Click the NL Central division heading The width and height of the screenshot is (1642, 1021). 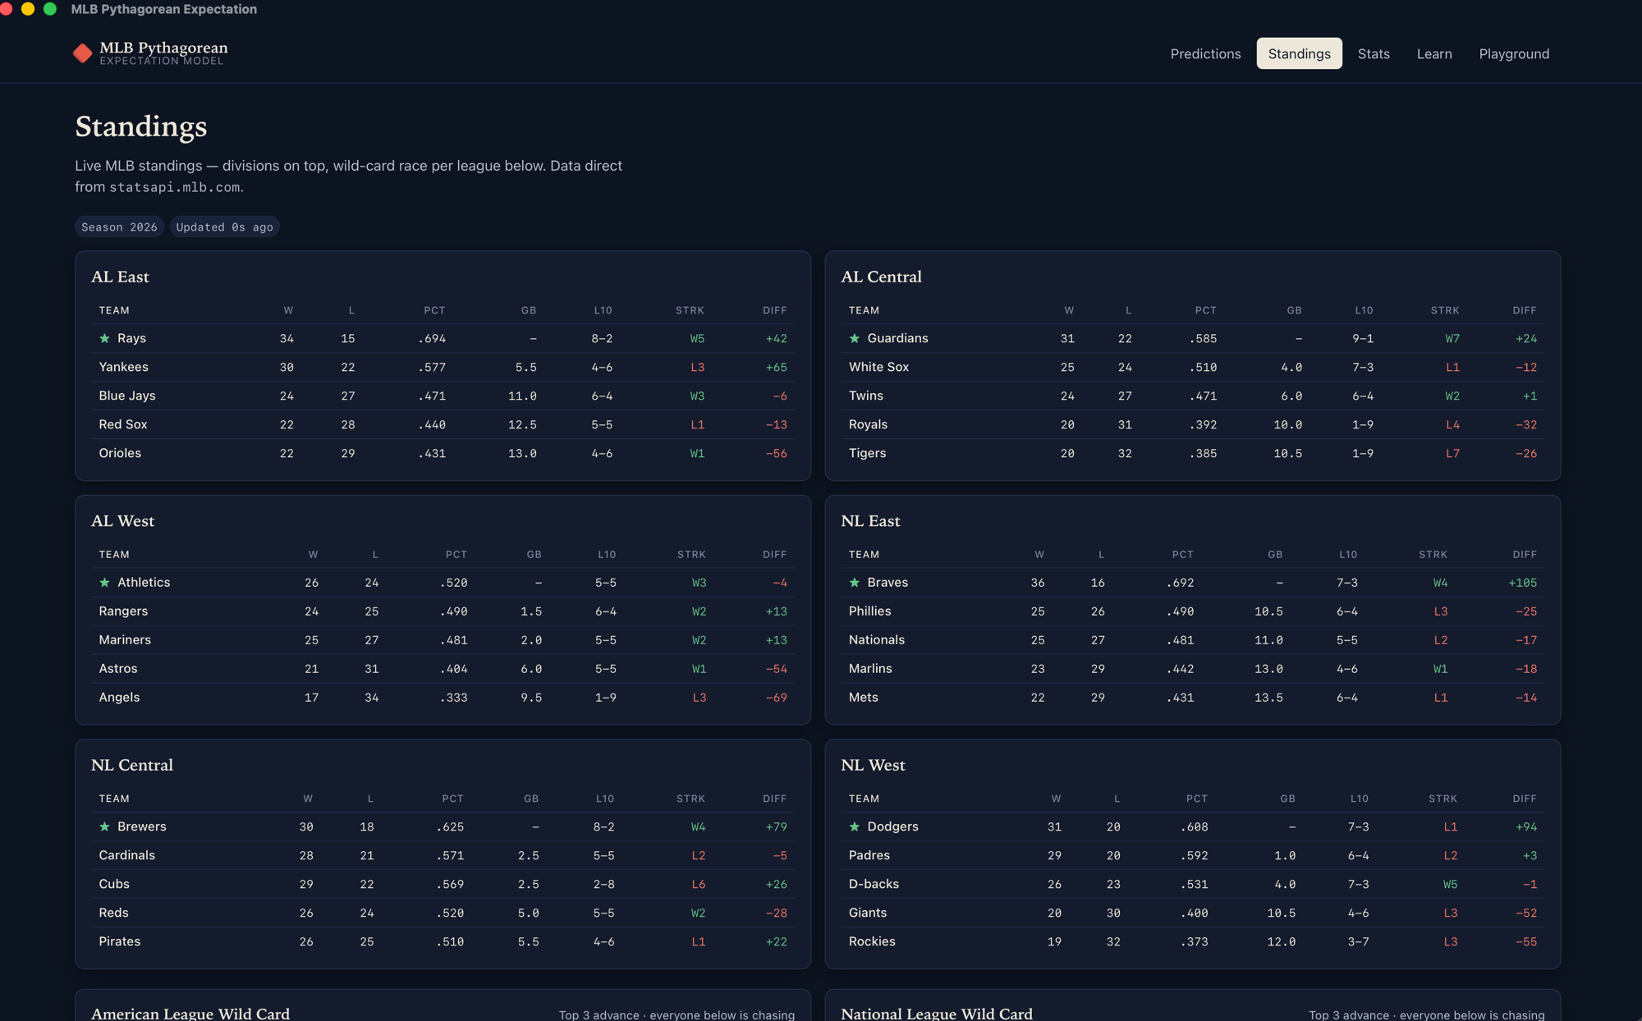point(132,765)
